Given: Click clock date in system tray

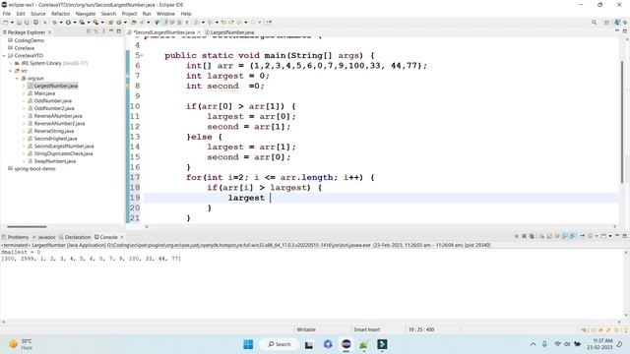Looking at the screenshot, I should pyautogui.click(x=599, y=347).
